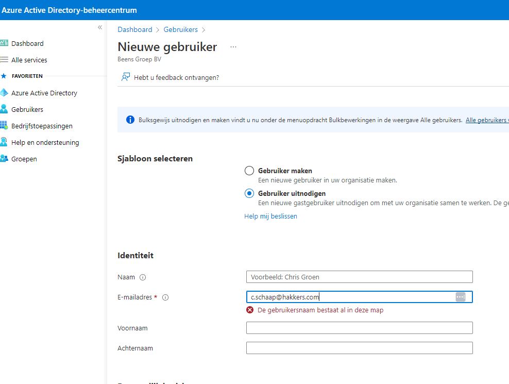
Task: Click the Alle services list icon
Action: point(4,60)
